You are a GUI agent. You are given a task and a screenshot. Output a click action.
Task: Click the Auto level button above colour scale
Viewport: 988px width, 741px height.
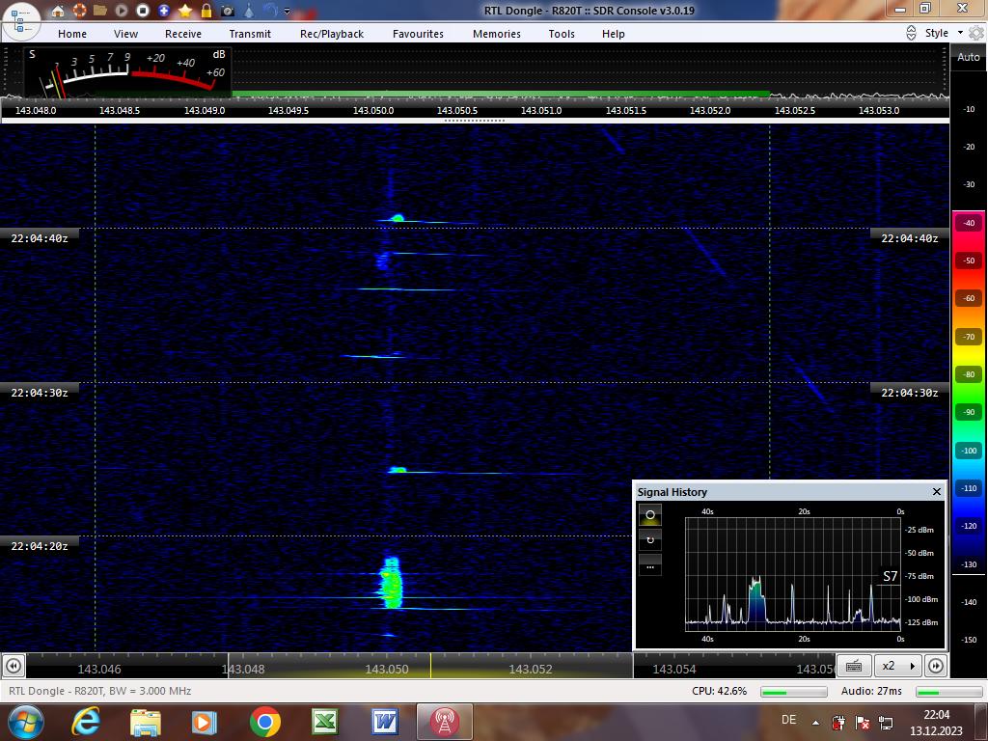tap(969, 57)
